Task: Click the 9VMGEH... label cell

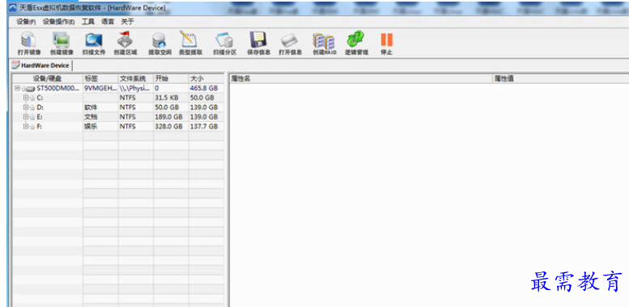Action: coord(100,88)
